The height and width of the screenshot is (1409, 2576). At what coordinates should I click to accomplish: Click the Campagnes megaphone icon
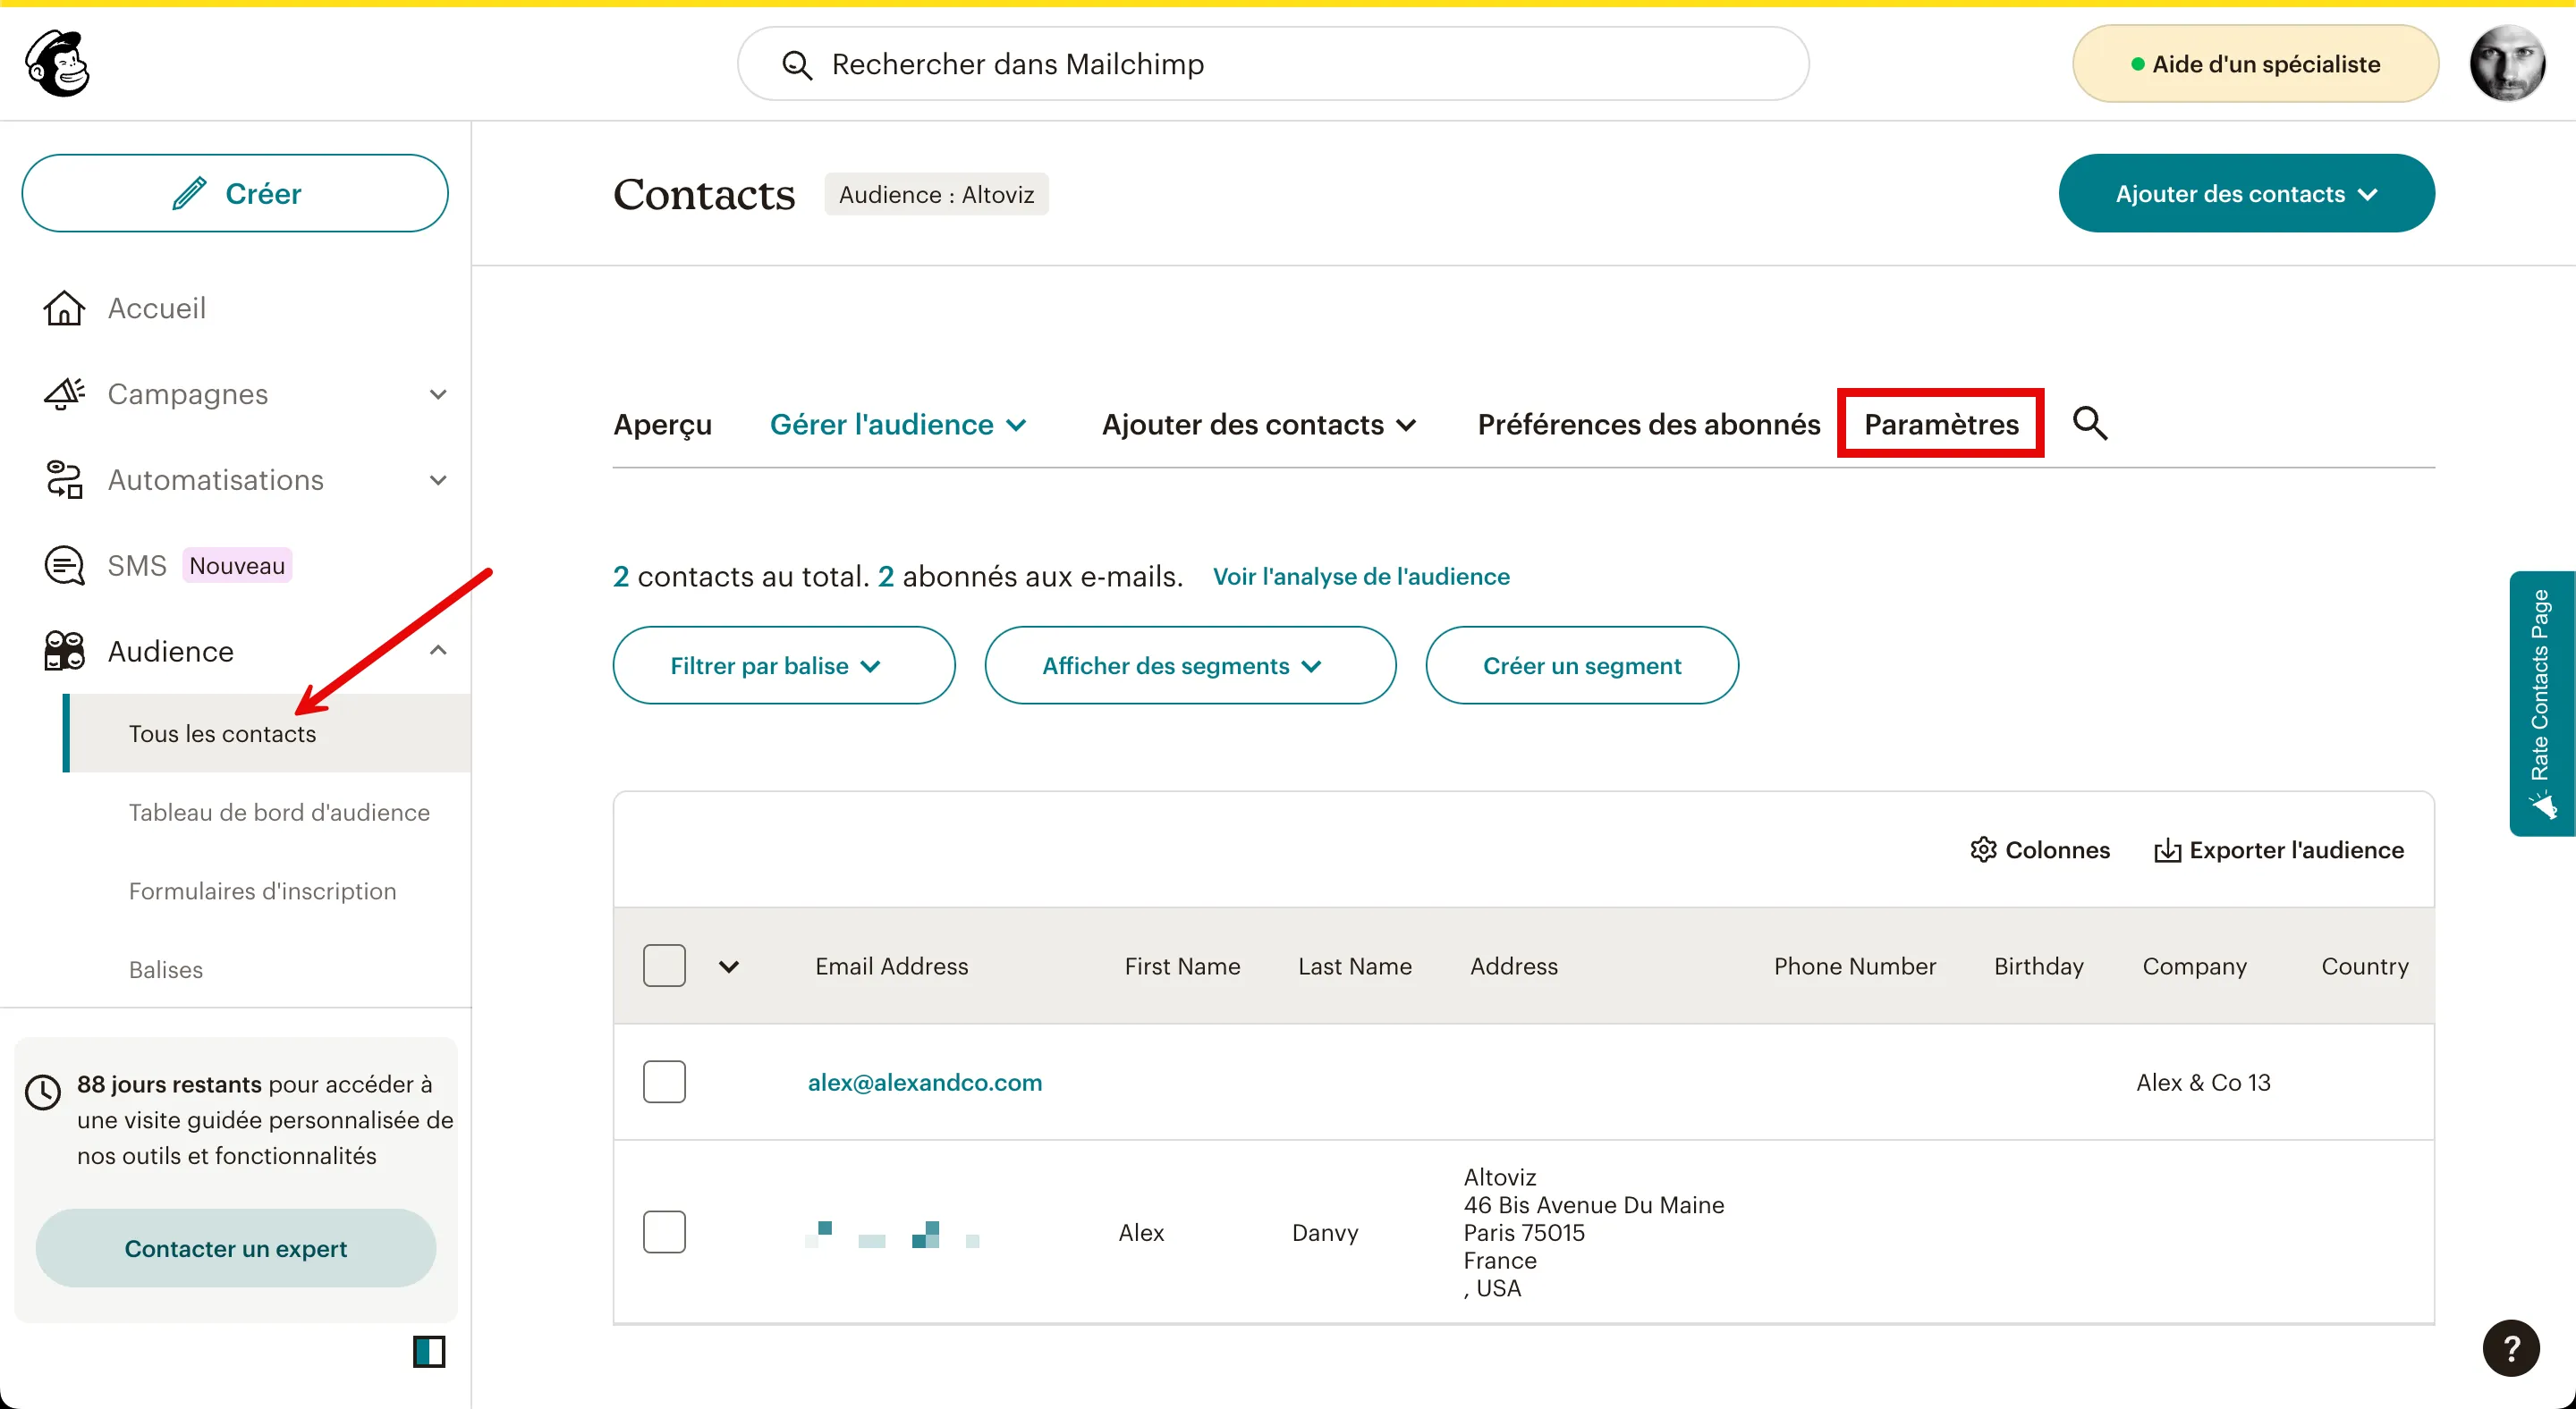click(x=64, y=393)
